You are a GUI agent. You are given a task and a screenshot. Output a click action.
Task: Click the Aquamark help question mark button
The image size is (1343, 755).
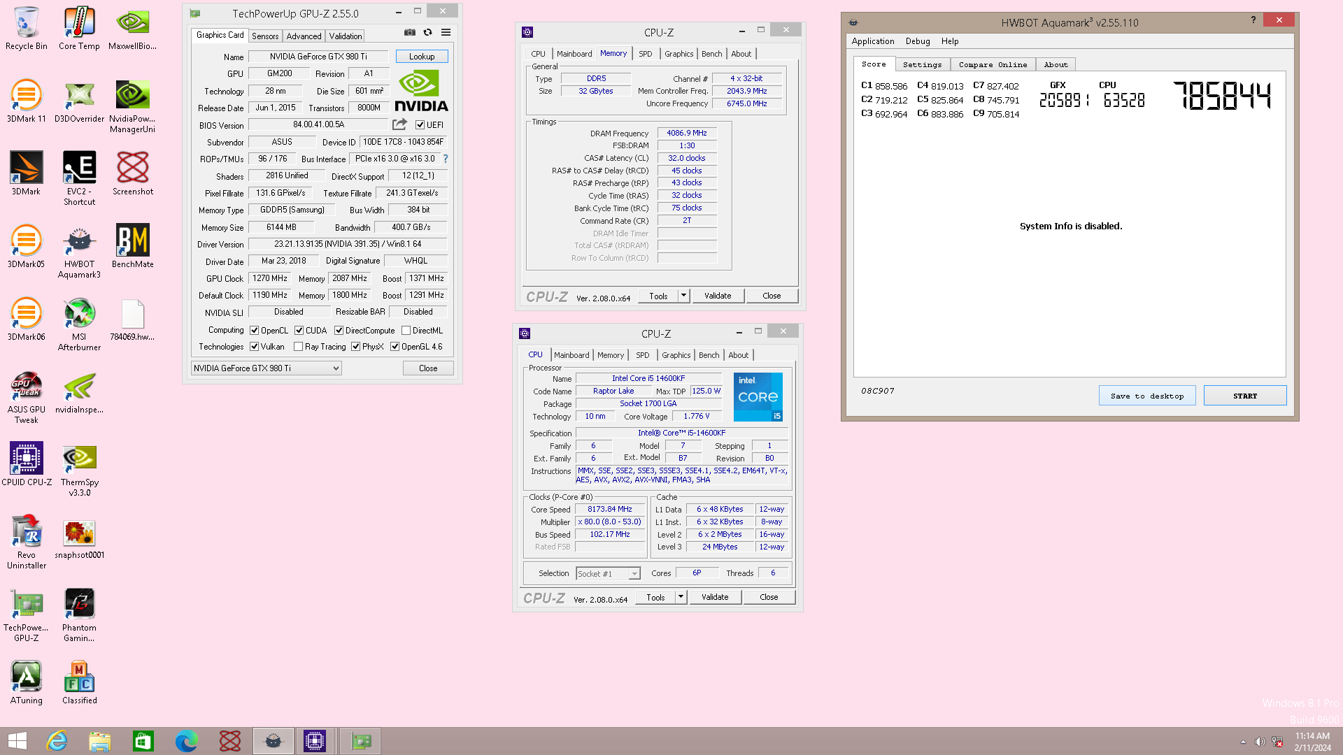point(1253,20)
